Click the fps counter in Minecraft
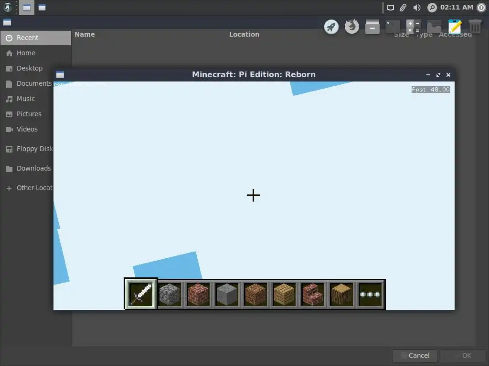Screen dimensions: 489x366 pos(430,90)
